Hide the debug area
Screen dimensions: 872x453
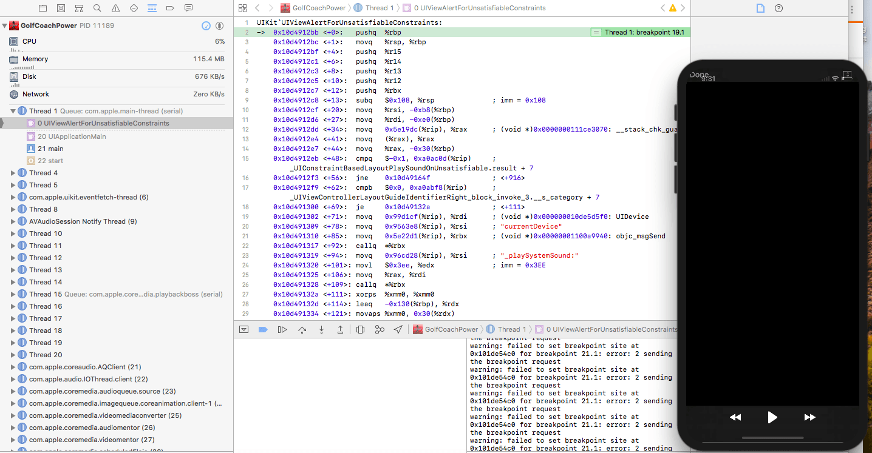coord(244,329)
